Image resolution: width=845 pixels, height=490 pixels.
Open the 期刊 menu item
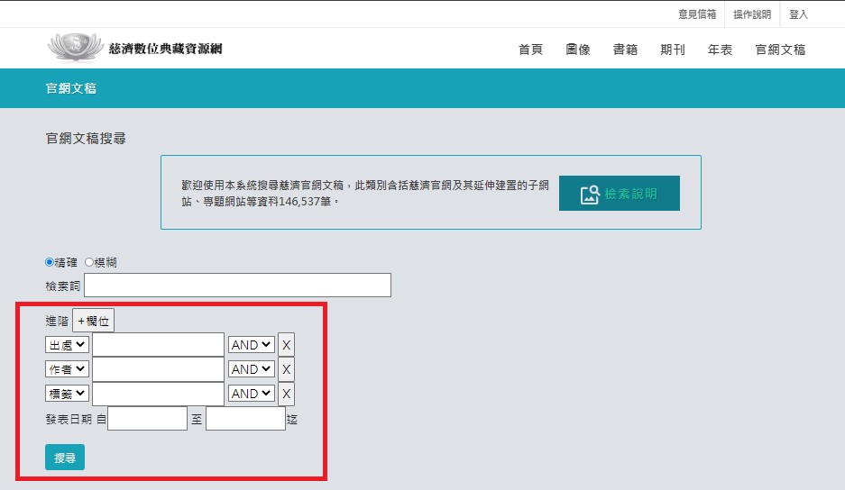pyautogui.click(x=673, y=50)
